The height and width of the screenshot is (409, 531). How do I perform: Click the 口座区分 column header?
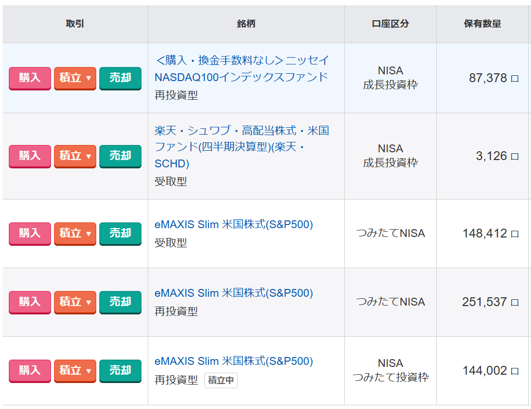coord(391,24)
